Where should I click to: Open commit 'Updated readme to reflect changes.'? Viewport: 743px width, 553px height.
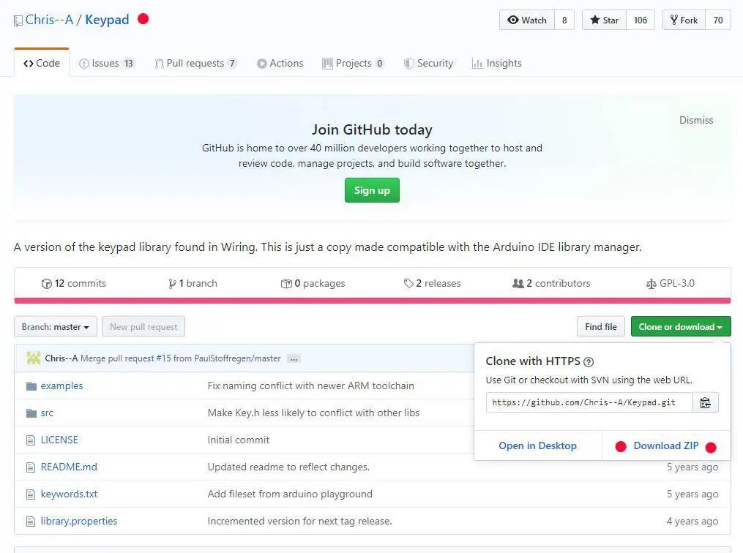(288, 467)
